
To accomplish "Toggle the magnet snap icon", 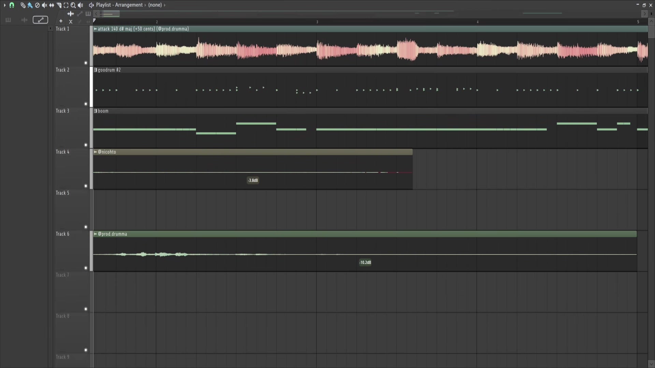I will pos(12,5).
